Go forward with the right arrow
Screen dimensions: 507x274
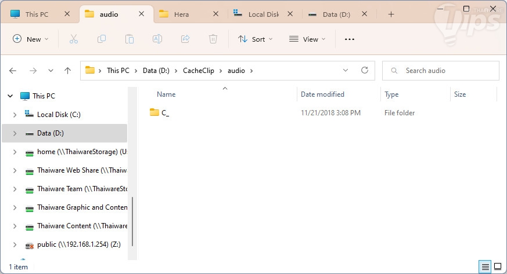33,71
